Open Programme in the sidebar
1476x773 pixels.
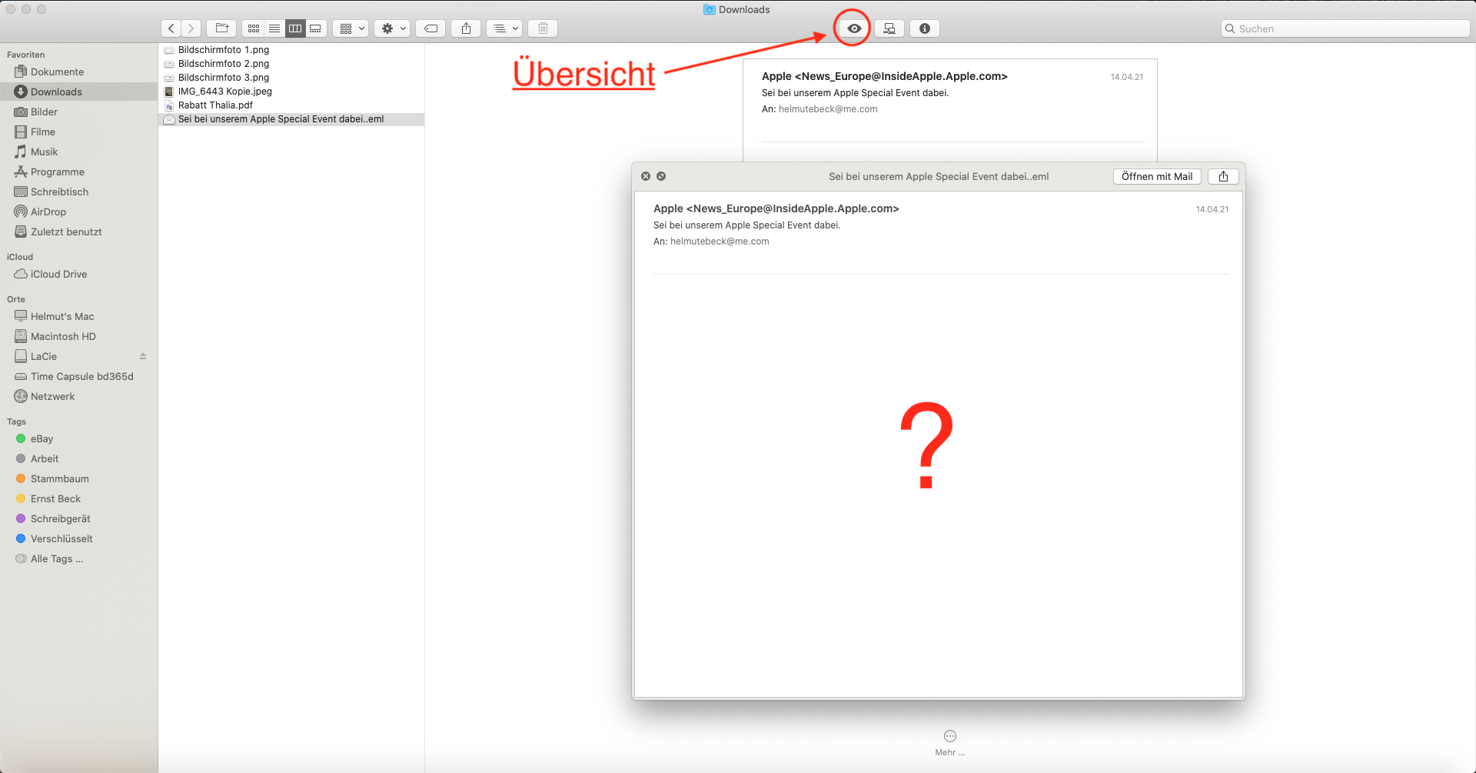pyautogui.click(x=78, y=172)
